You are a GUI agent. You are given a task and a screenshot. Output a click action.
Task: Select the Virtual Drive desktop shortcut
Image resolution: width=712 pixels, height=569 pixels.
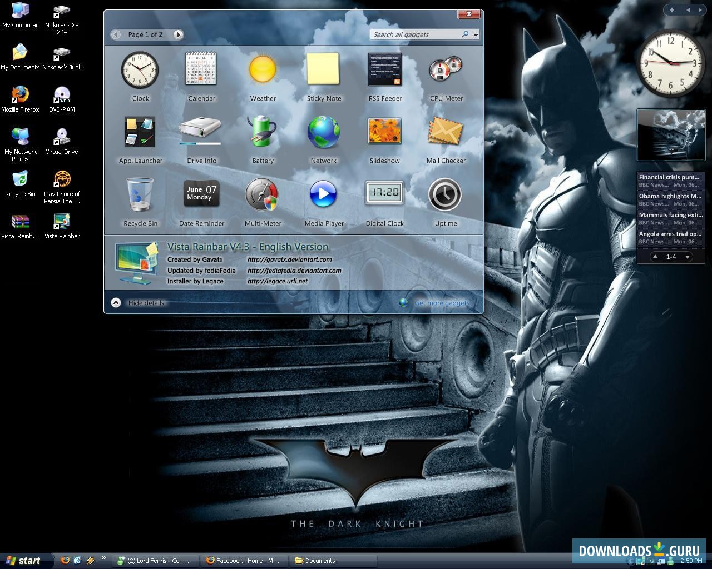(62, 142)
